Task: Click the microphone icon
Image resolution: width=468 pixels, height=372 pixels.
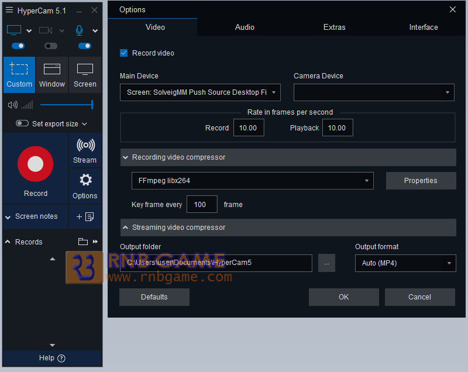Action: (79, 30)
